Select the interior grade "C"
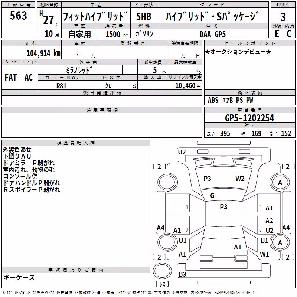Viewport: 297px width, 297px height. pos(289,34)
